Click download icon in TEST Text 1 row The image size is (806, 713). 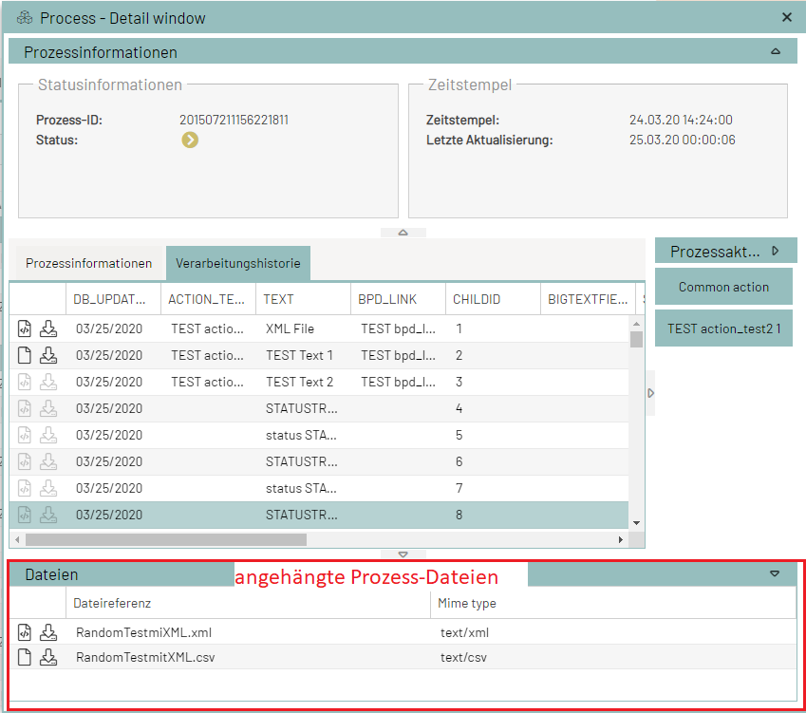tap(48, 356)
